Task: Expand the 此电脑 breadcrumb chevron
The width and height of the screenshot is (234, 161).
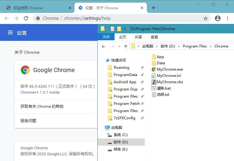Action: click(x=157, y=46)
